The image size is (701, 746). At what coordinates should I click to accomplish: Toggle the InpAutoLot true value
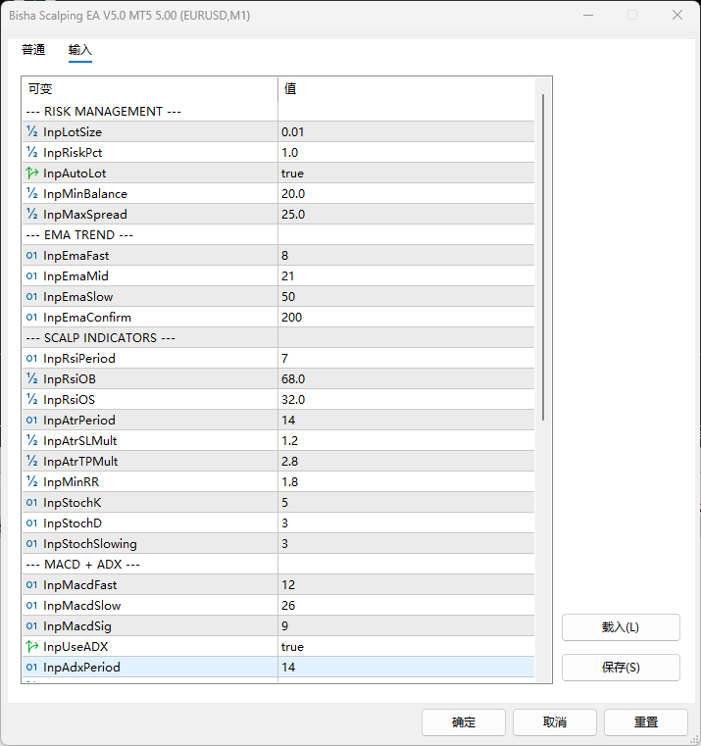point(292,174)
